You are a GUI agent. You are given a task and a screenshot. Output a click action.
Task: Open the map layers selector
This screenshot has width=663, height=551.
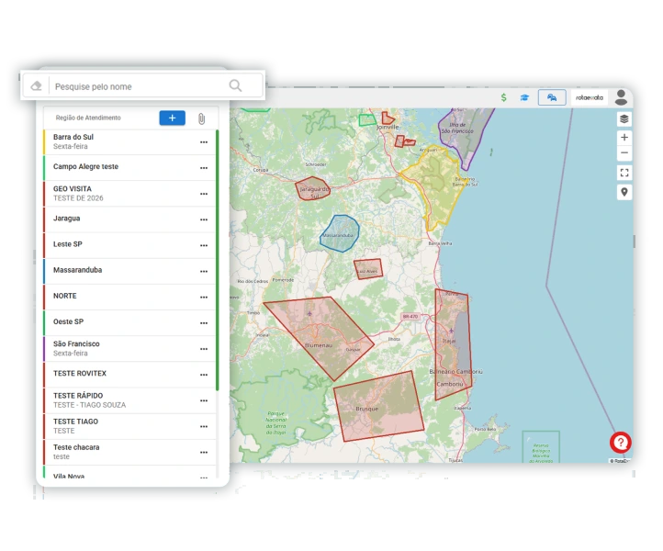[624, 118]
